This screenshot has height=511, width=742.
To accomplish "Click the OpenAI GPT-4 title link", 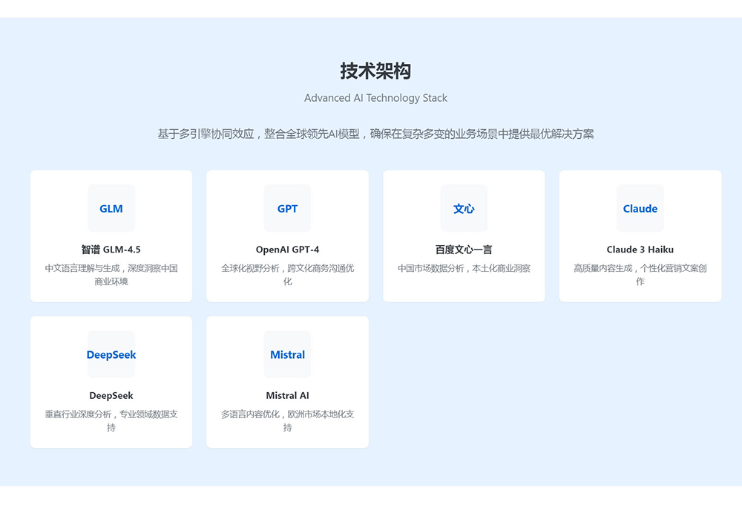I will [x=287, y=250].
